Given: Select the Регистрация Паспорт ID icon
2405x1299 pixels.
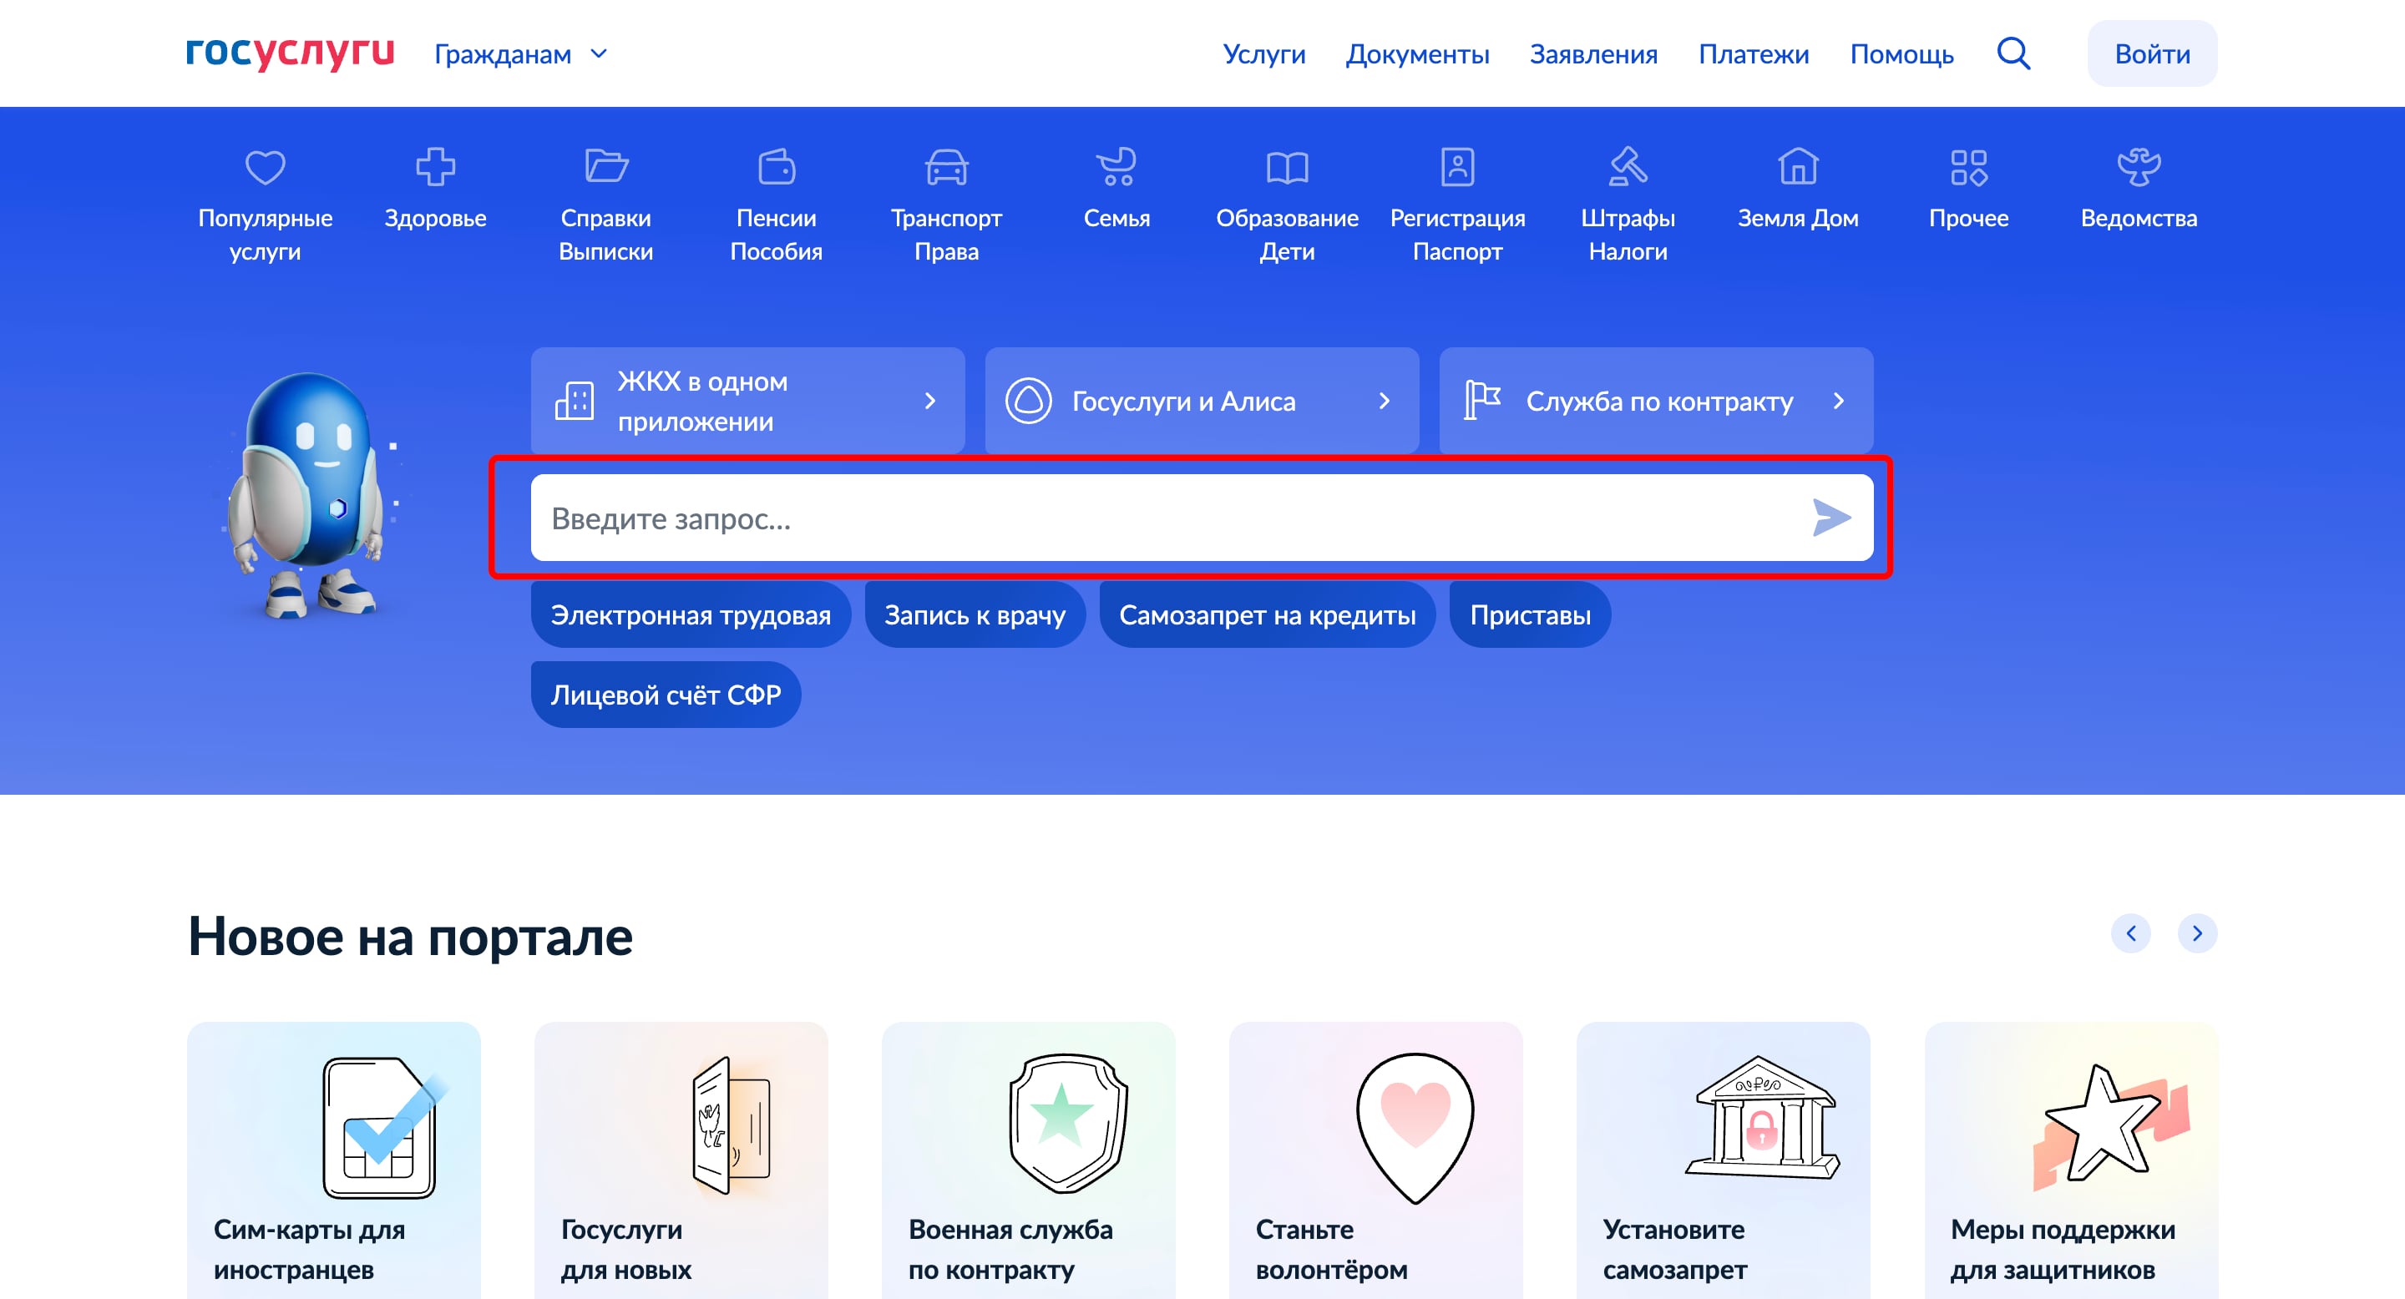Looking at the screenshot, I should tap(1457, 167).
